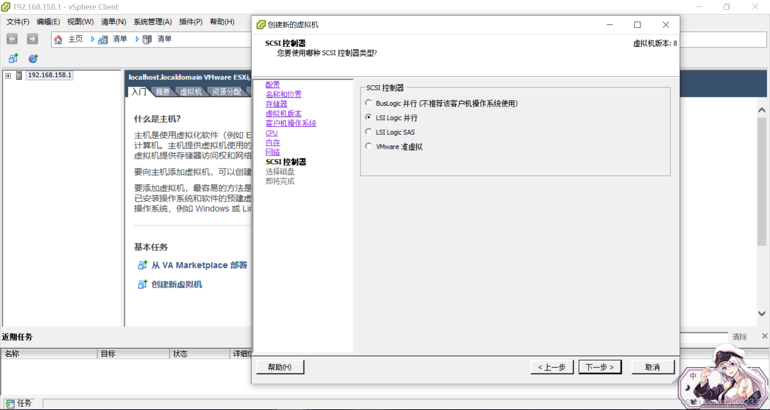The width and height of the screenshot is (770, 410).
Task: Switch to the 资源分配 tab
Action: point(227,92)
